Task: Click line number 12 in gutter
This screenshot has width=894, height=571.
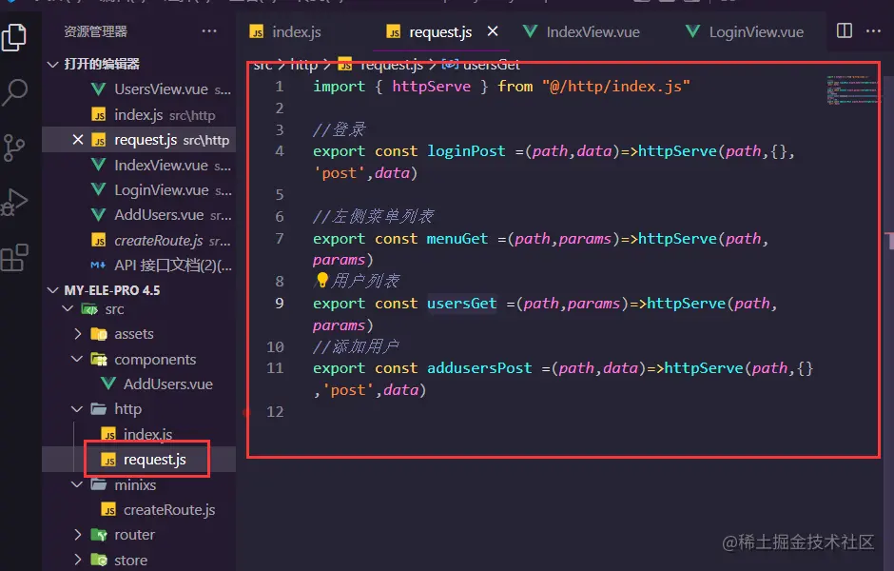Action: coord(275,412)
